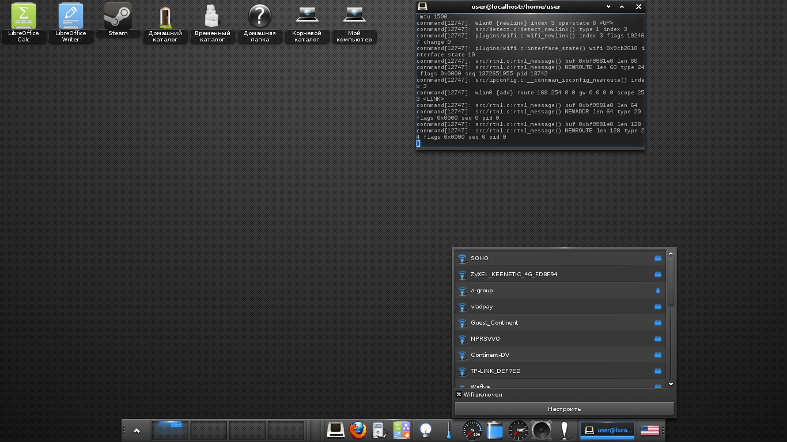This screenshot has height=442, width=787.
Task: Toggle the 'Wifi включен' checkbox
Action: pos(459,395)
